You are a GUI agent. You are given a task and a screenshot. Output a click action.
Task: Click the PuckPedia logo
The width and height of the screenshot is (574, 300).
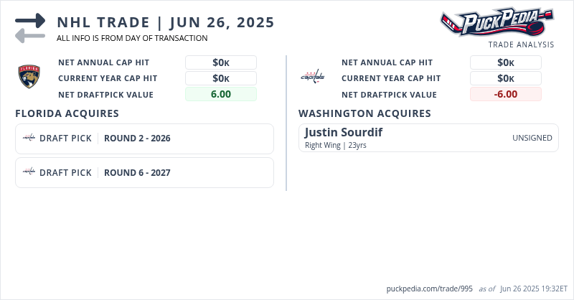497,22
